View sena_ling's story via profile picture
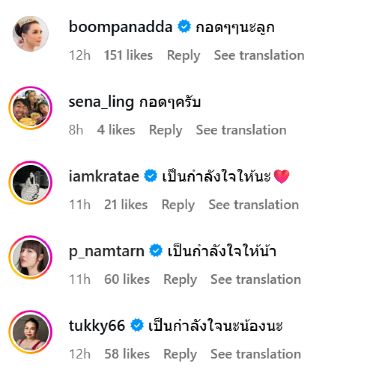This screenshot has height=375, width=379. click(30, 107)
